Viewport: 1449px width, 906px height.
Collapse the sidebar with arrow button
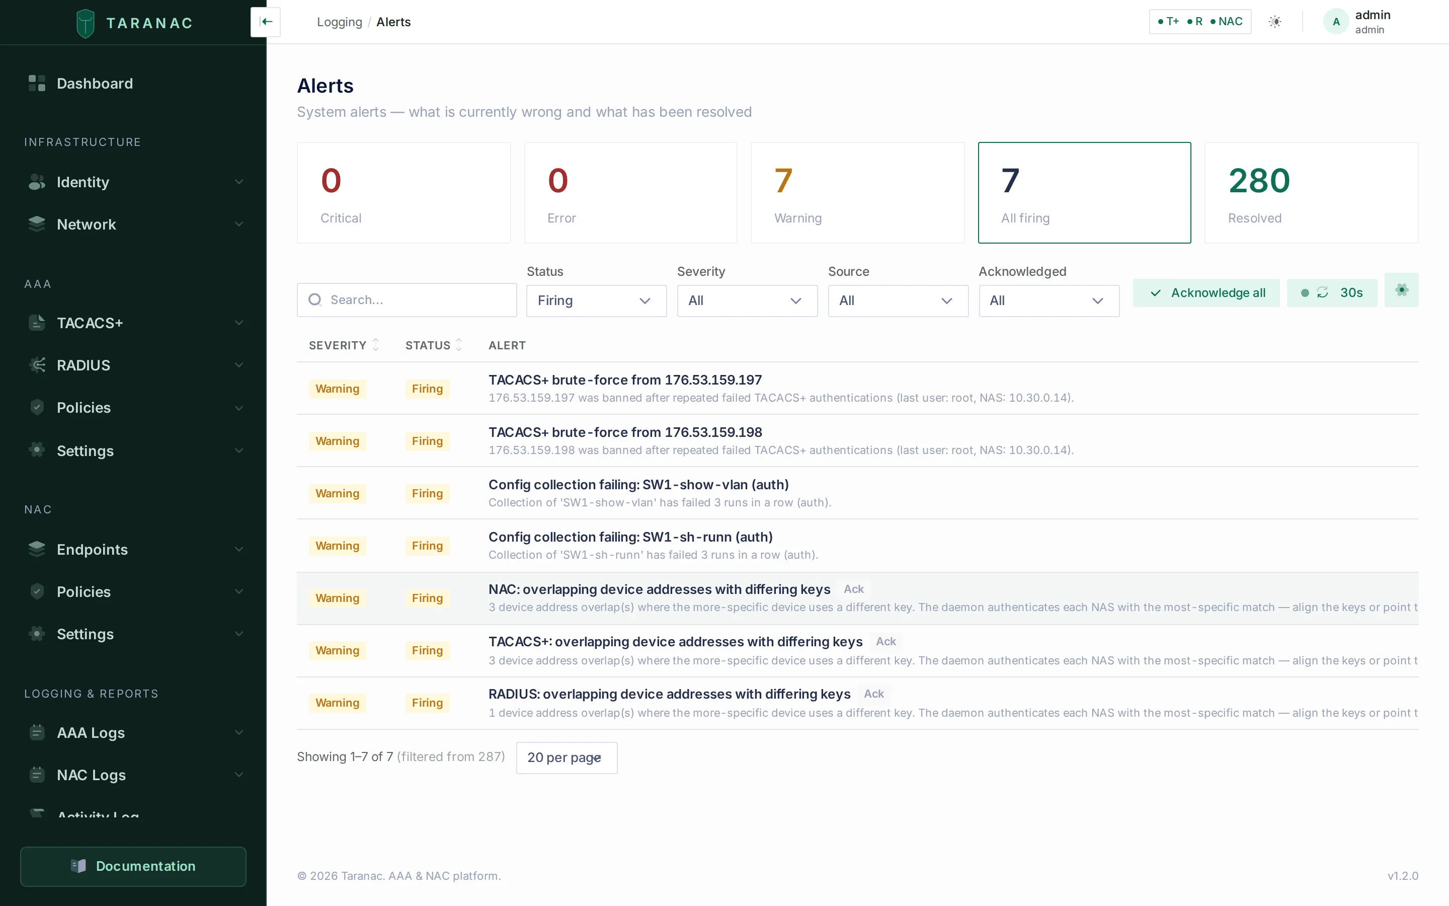click(266, 22)
